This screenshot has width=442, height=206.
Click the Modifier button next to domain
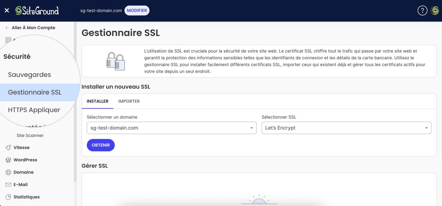pyautogui.click(x=137, y=10)
